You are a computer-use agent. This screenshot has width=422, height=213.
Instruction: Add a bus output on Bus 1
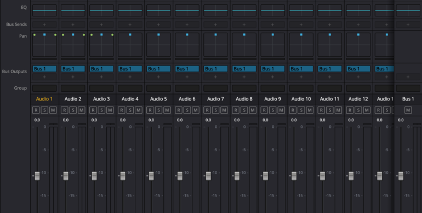click(408, 77)
